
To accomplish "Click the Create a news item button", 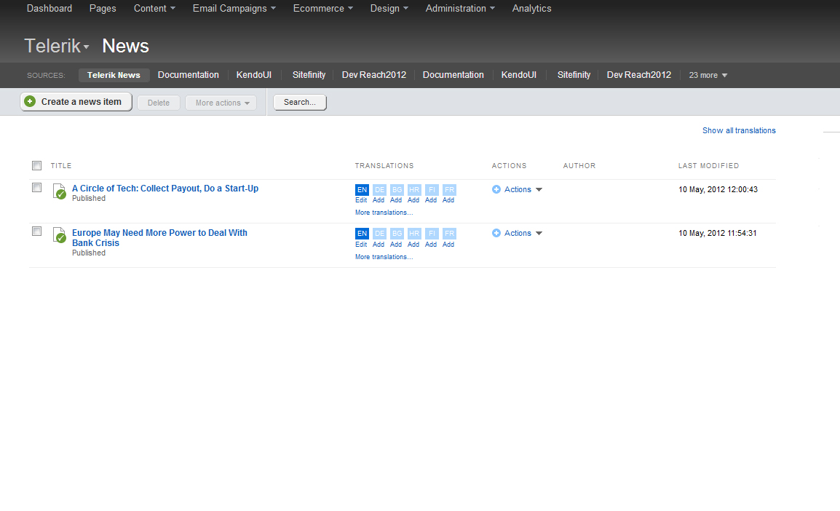I will pos(76,102).
